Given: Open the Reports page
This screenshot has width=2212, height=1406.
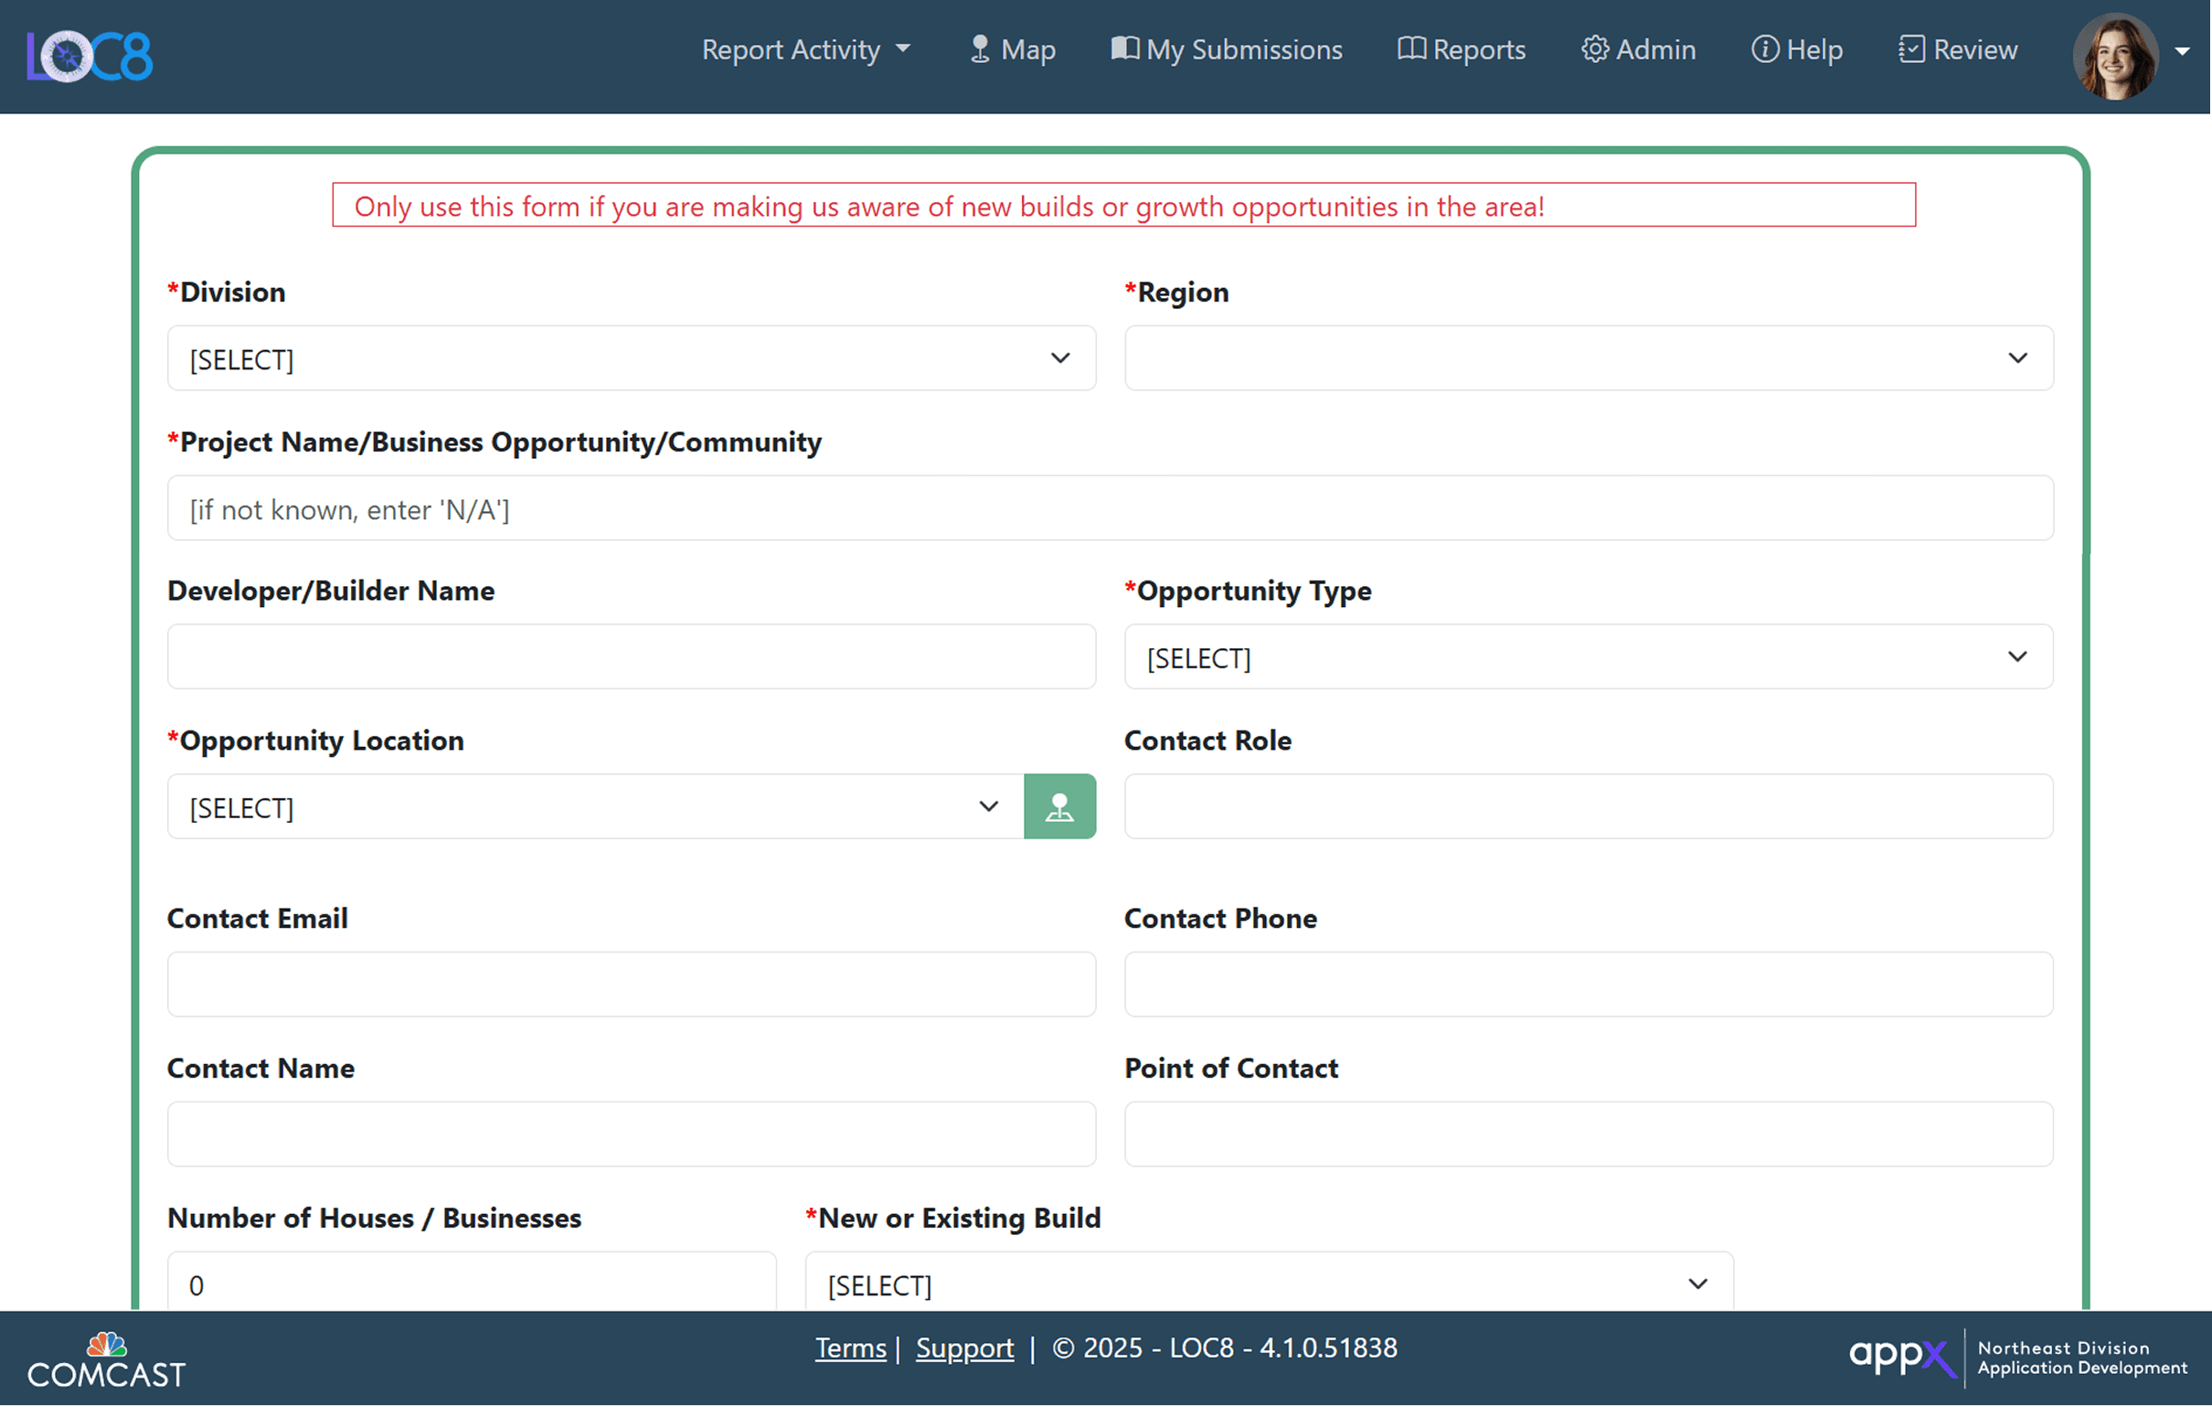Looking at the screenshot, I should (x=1461, y=49).
